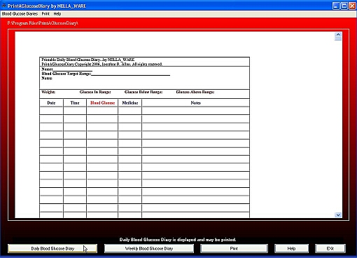Screen dimensions: 357x258
Task: Click the Time column header
Action: [x=75, y=103]
